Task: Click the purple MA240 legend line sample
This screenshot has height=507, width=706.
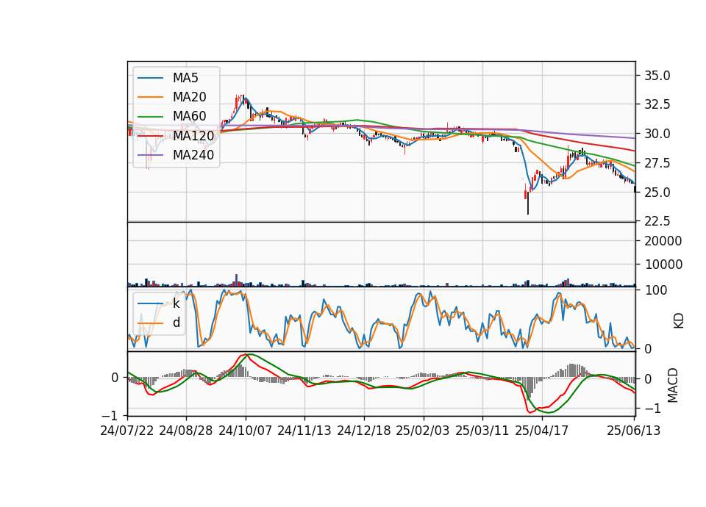Action: 150,155
